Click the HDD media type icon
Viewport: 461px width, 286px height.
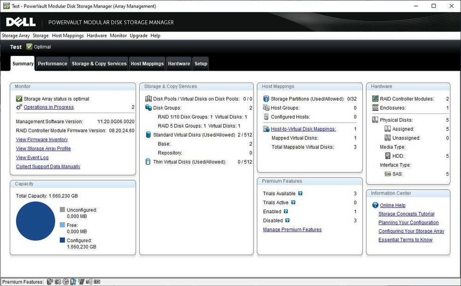click(388, 156)
